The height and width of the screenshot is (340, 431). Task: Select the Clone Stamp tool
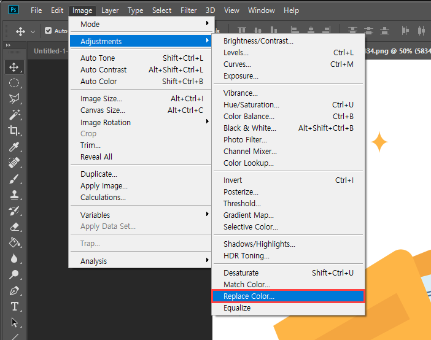pyautogui.click(x=14, y=195)
